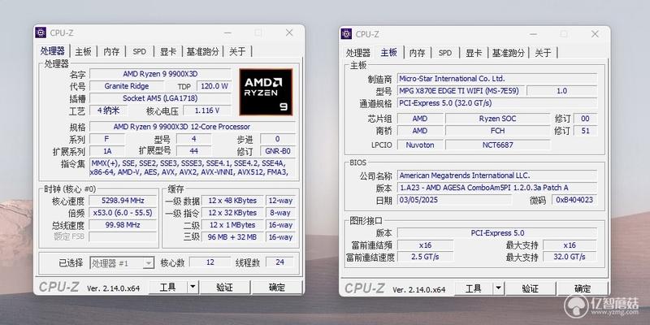Open the 主板 tab in left CPU-Z window
Image resolution: width=650 pixels, height=325 pixels.
83,51
